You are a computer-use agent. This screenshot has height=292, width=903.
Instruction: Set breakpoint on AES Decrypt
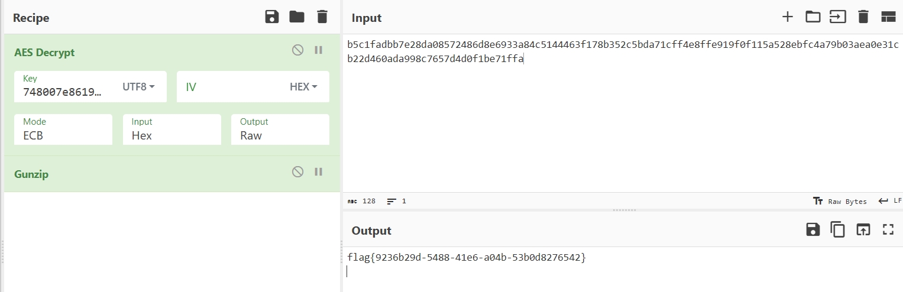click(x=319, y=50)
